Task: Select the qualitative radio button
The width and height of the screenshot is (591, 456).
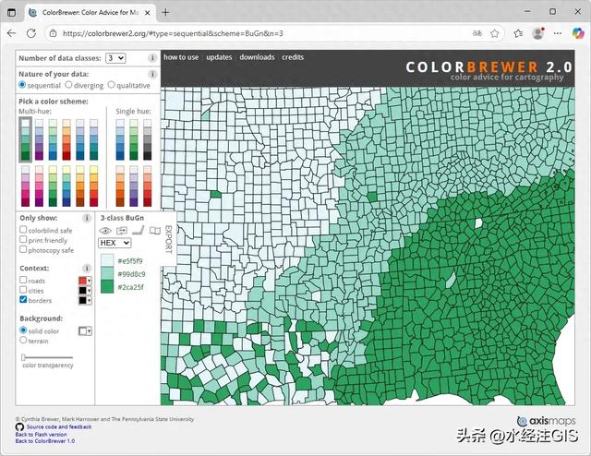Action: pyautogui.click(x=111, y=85)
